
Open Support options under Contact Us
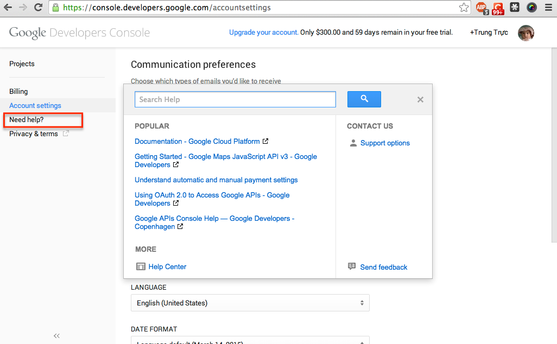(385, 143)
